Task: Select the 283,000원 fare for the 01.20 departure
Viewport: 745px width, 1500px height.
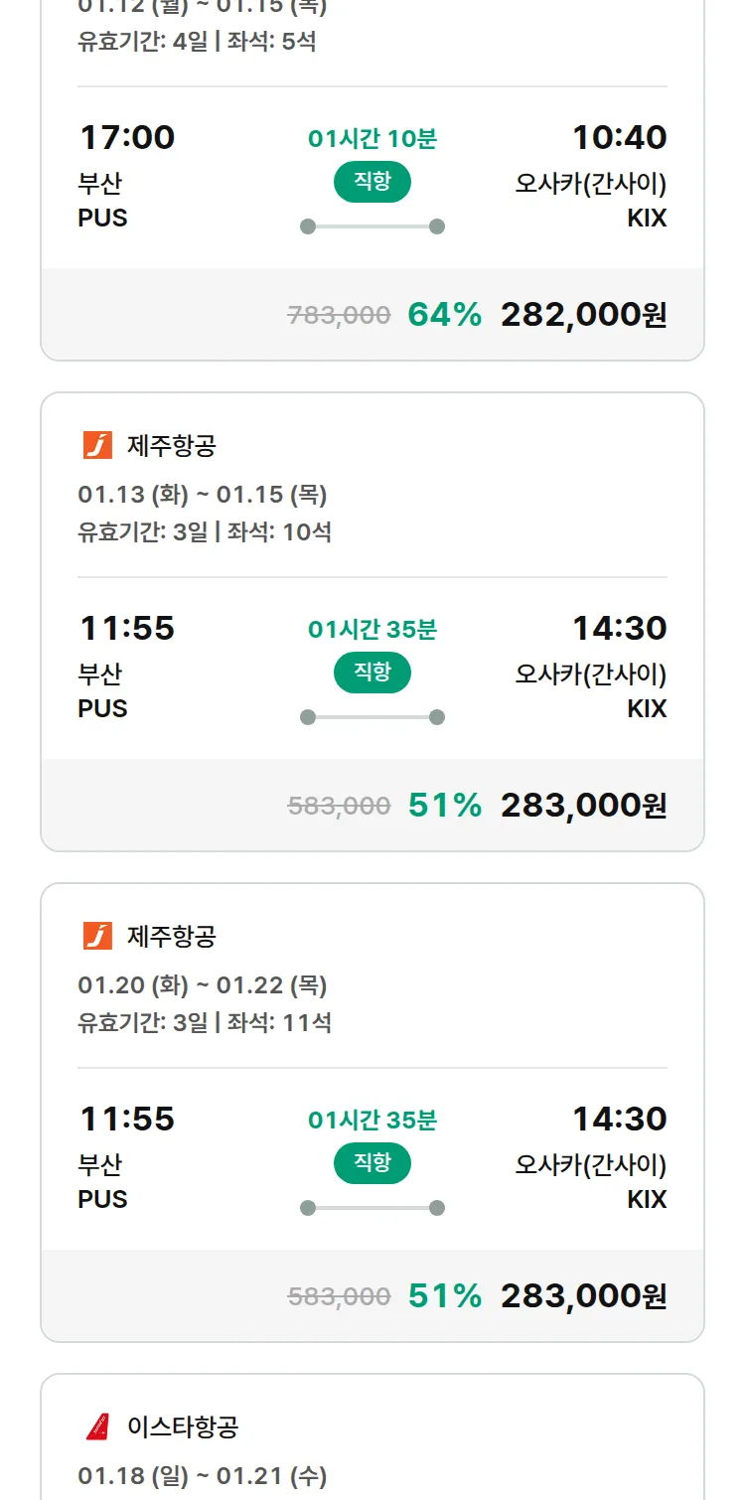Action: 583,1296
